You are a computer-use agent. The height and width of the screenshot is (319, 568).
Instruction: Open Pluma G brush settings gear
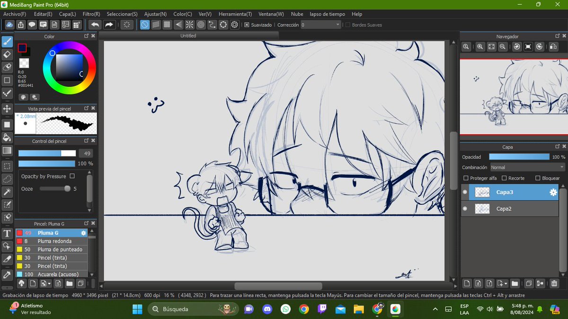tap(83, 233)
